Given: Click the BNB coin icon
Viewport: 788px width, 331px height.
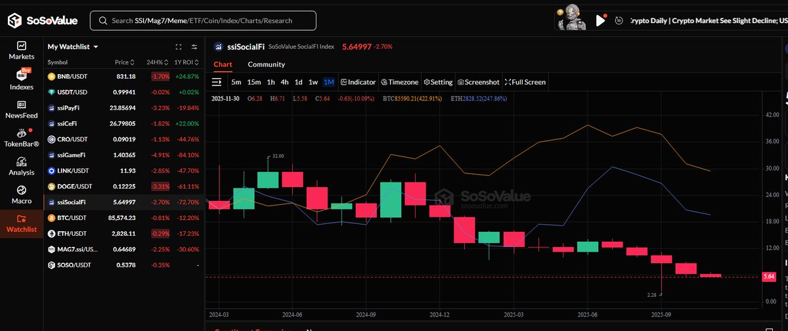Looking at the screenshot, I should point(51,77).
